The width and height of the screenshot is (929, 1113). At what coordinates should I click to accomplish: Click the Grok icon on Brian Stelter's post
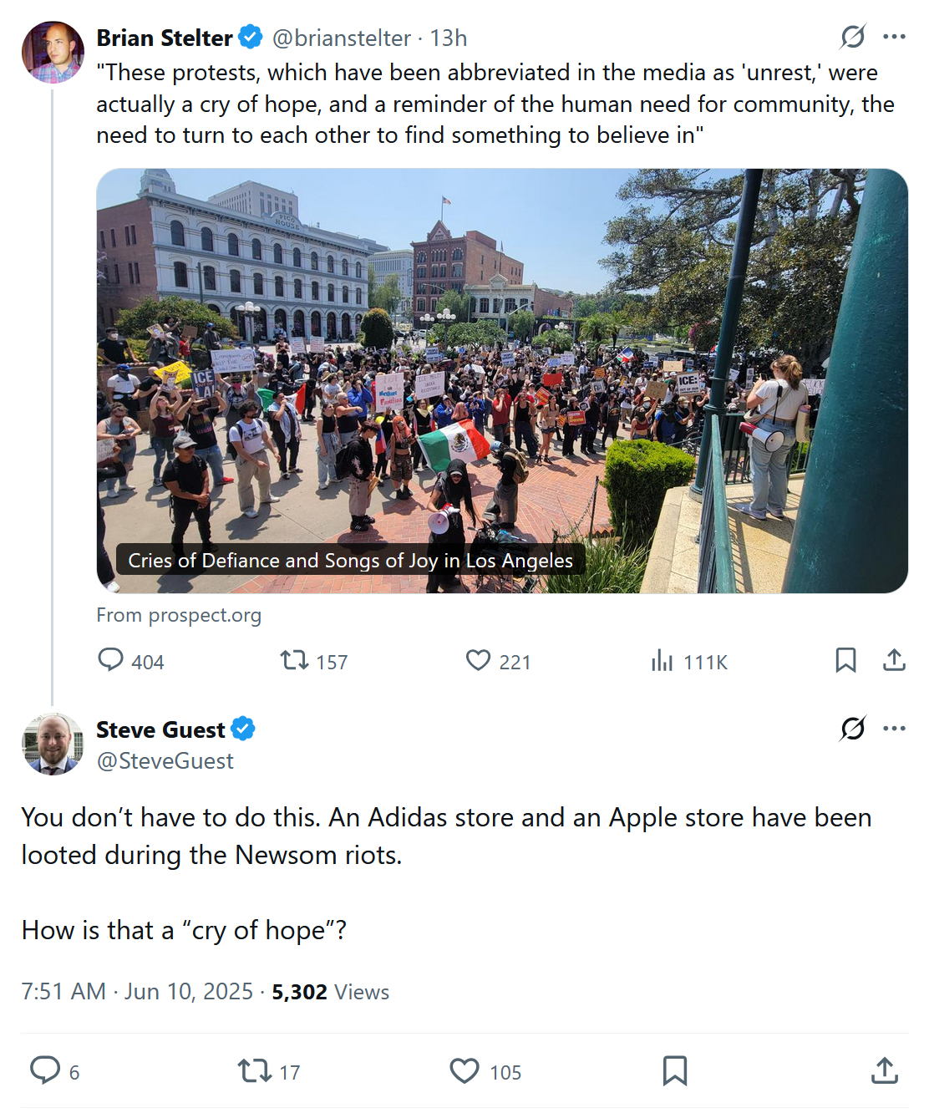pyautogui.click(x=852, y=37)
